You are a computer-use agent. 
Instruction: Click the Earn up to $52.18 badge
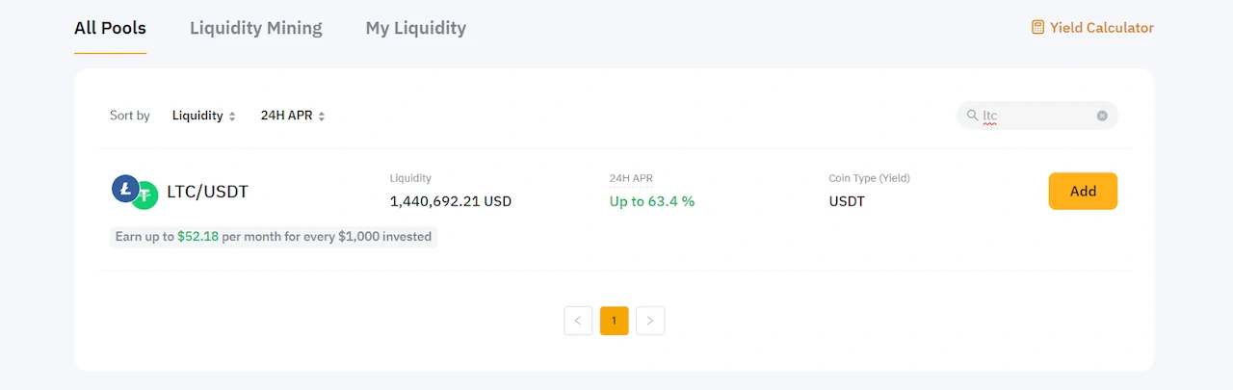pos(273,237)
